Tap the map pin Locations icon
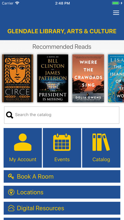124x220 pixels. tap(11, 192)
